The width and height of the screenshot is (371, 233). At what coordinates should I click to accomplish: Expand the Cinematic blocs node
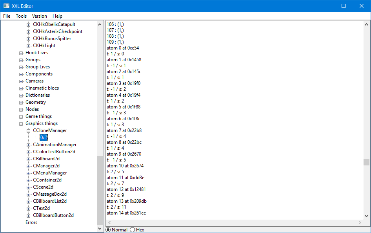(x=21, y=88)
